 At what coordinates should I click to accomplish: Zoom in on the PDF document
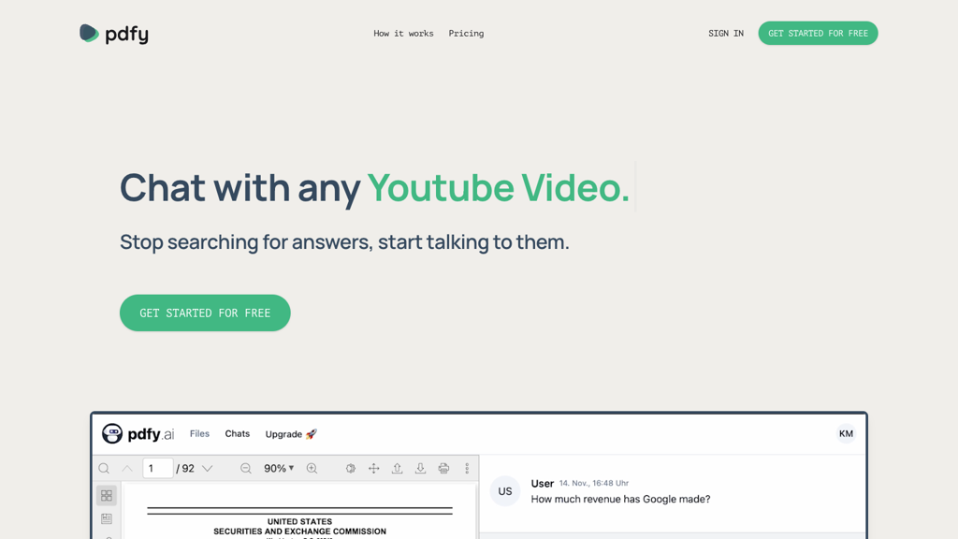coord(312,469)
